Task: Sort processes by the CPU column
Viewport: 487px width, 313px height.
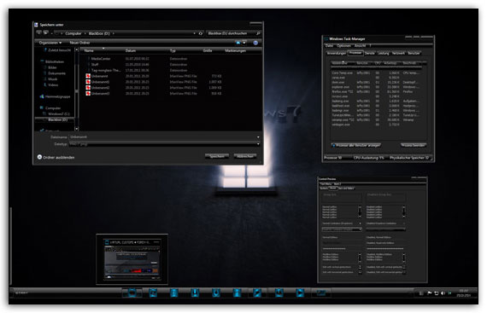Action: (378, 63)
